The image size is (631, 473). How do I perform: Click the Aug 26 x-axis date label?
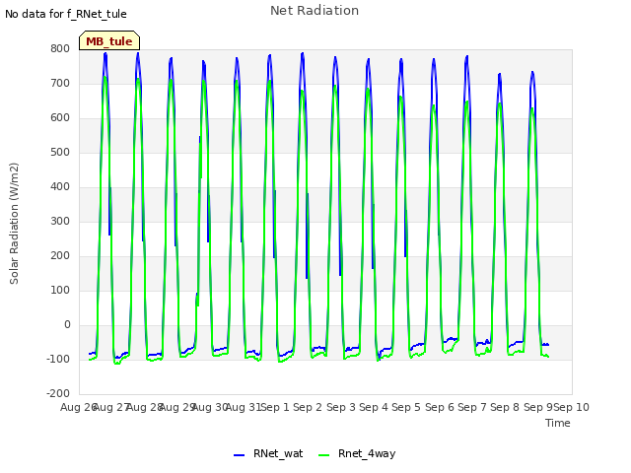click(x=79, y=407)
